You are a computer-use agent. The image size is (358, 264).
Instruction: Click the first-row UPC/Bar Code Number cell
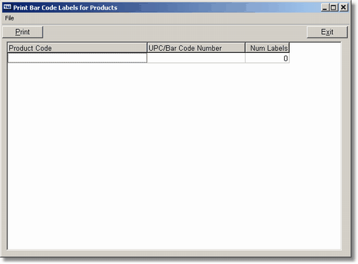[196, 58]
